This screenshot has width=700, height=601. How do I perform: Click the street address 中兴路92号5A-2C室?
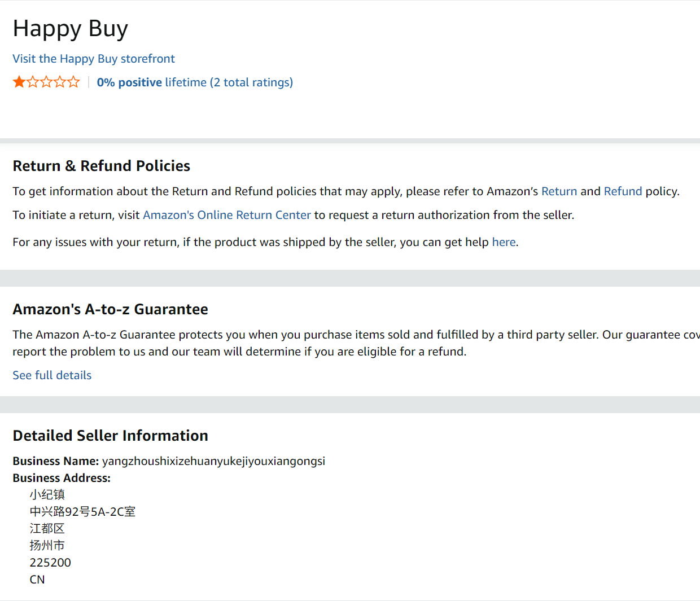82,512
